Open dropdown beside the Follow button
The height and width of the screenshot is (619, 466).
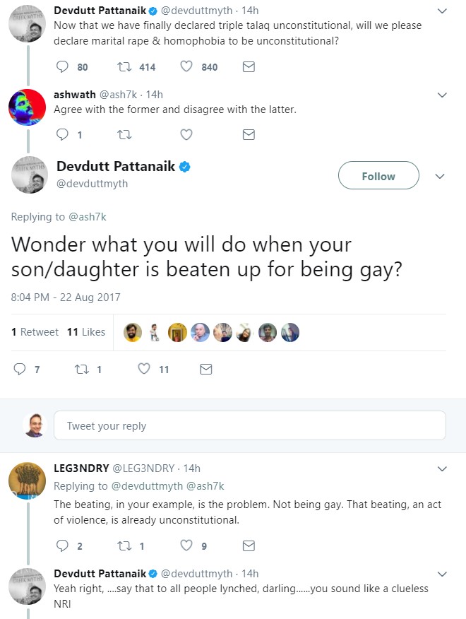click(439, 176)
